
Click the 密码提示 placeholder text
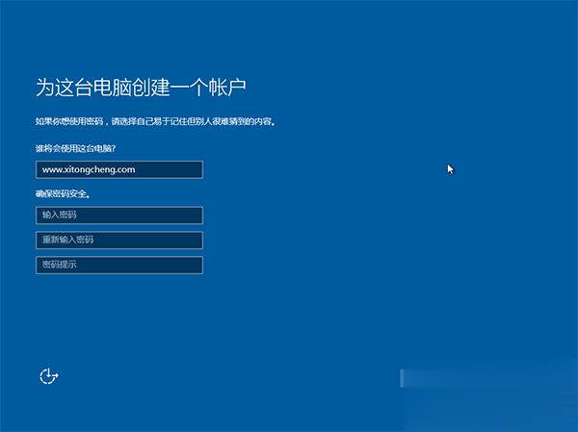click(x=60, y=265)
